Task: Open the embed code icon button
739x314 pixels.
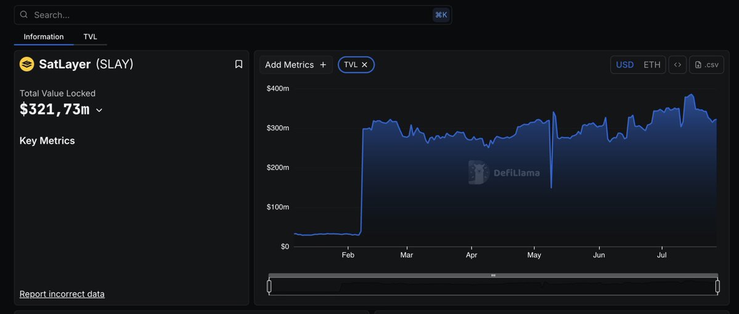Action: (x=677, y=65)
